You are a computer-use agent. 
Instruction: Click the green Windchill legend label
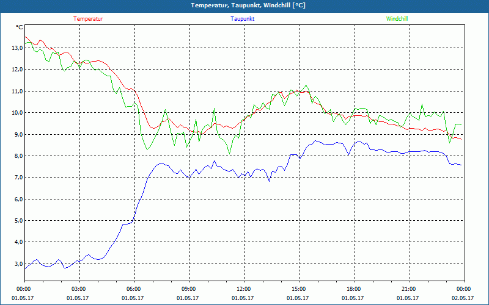pyautogui.click(x=397, y=19)
